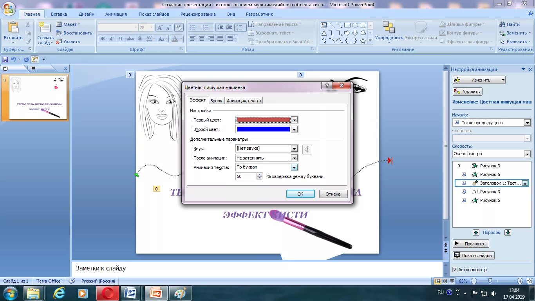Open the Макет layout dropdown
535x301 pixels.
coord(68,24)
